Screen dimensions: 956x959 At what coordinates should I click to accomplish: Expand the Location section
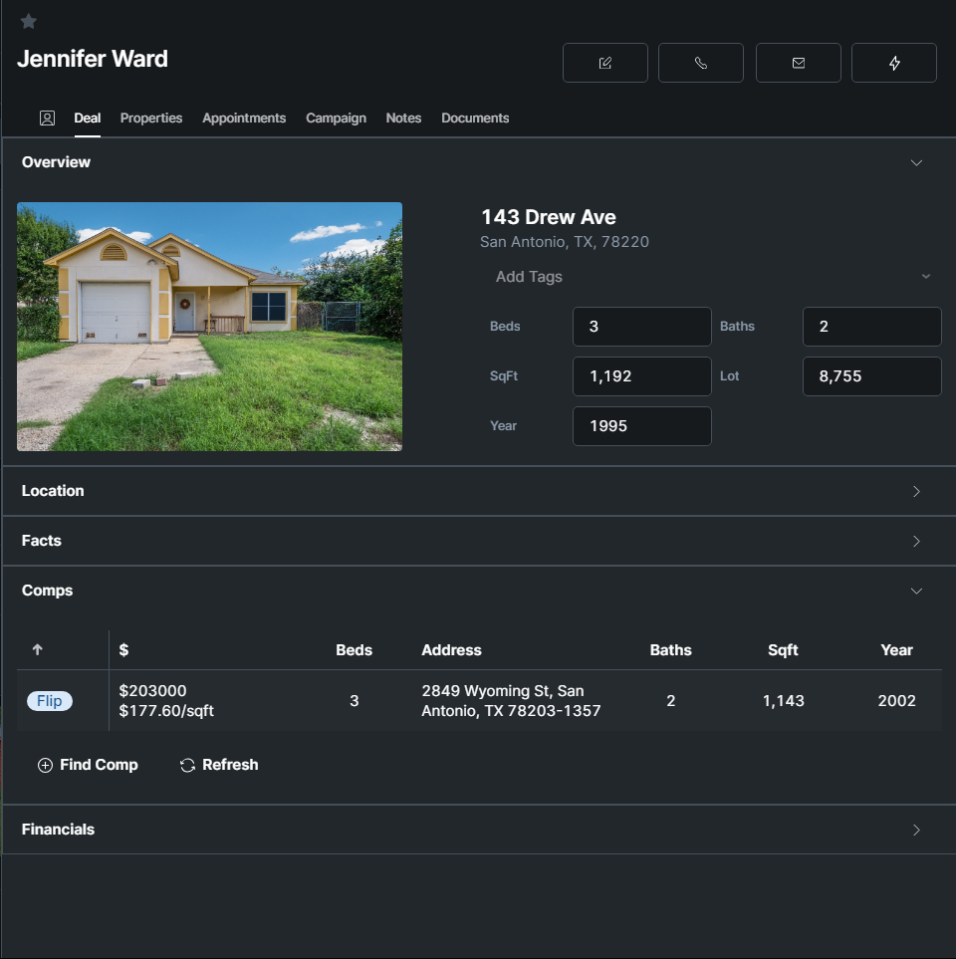pos(916,491)
